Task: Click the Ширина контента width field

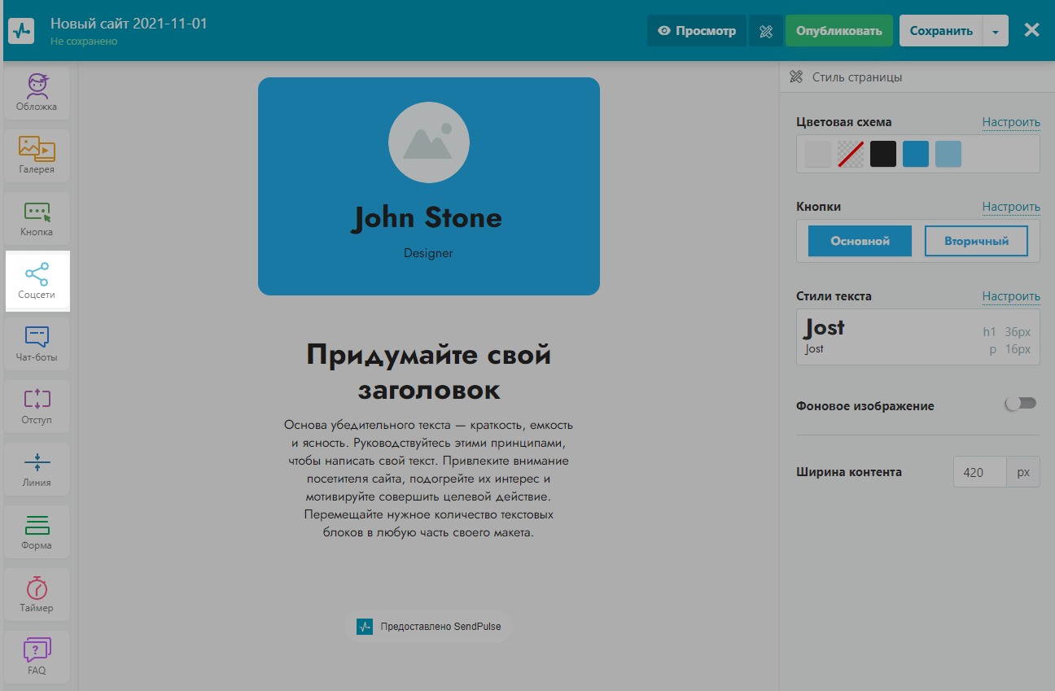Action: pos(979,472)
